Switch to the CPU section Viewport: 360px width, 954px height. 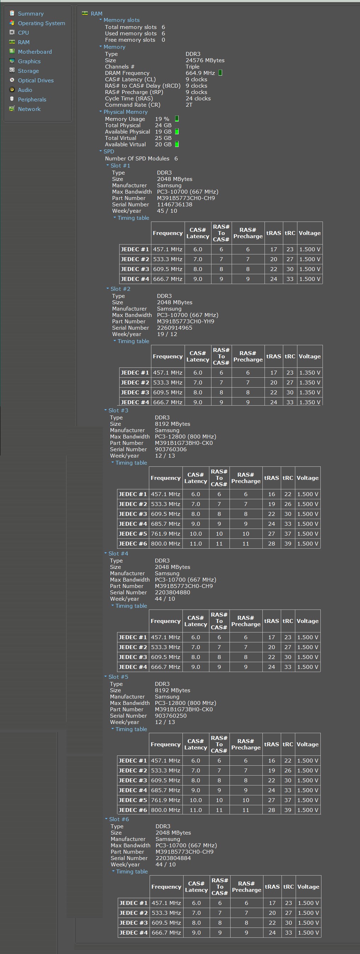point(23,33)
